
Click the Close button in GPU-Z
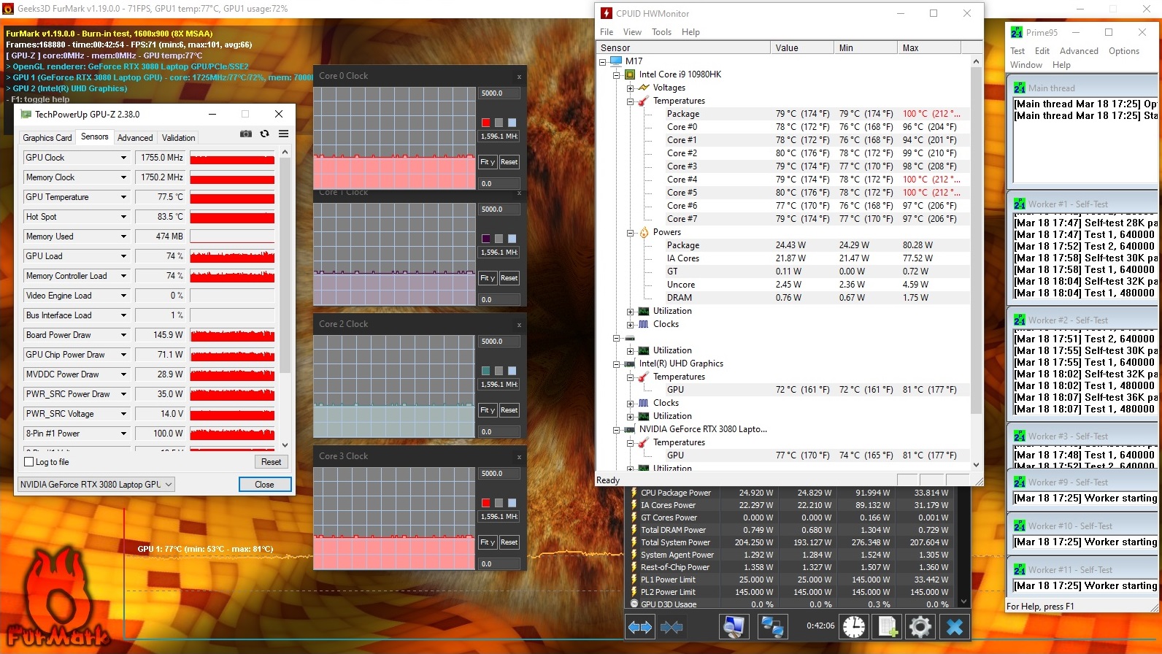(265, 485)
